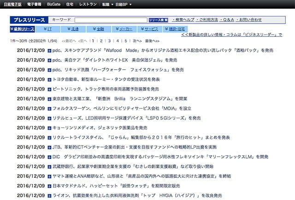Open 日経電子版 in top navigation
Viewport: 295px width, 200px height.
tap(12, 4)
